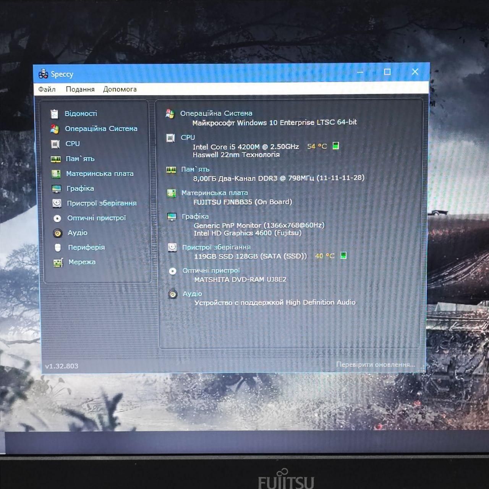The height and width of the screenshot is (489, 489).
Task: Show the Пам`ять section in sidebar
Action: click(80, 159)
